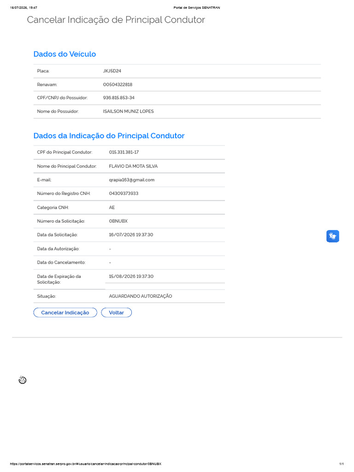Image resolution: width=354 pixels, height=472 pixels.
Task: Click the Voltar button
Action: click(x=116, y=313)
